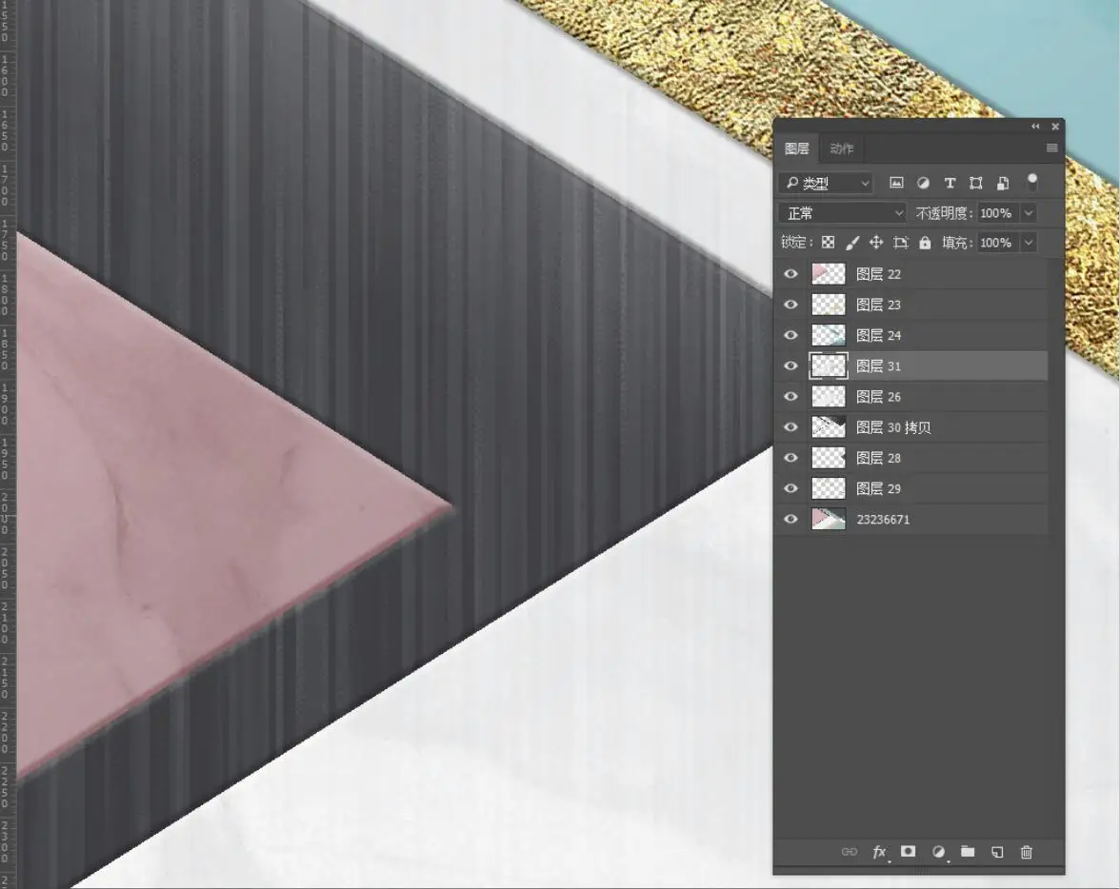Hide layer 图层 24
This screenshot has height=889, width=1120.
click(x=790, y=335)
